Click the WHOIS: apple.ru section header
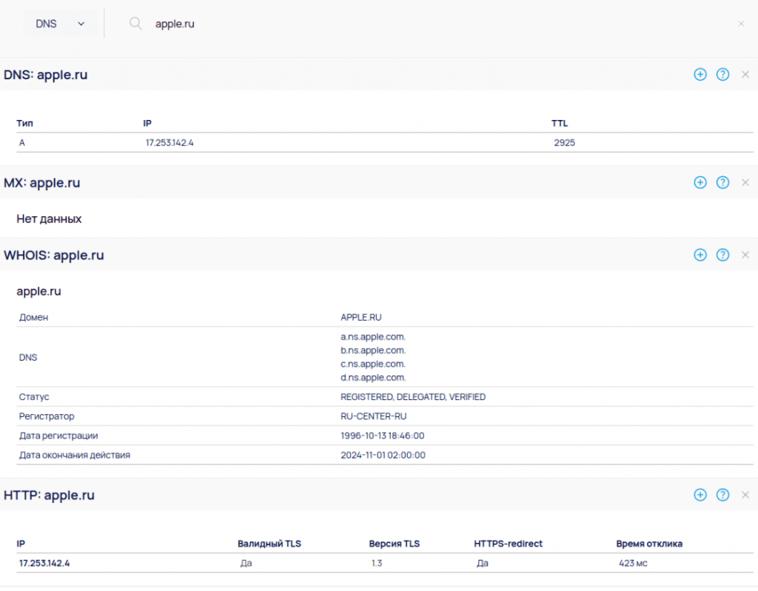The width and height of the screenshot is (758, 591). click(54, 256)
